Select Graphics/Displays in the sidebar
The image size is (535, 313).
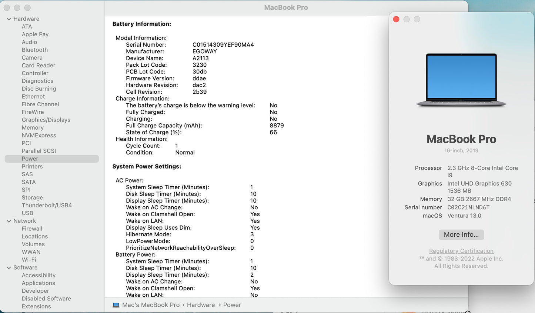coord(46,120)
